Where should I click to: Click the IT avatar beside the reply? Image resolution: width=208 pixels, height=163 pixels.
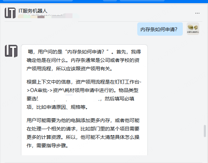point(11,51)
